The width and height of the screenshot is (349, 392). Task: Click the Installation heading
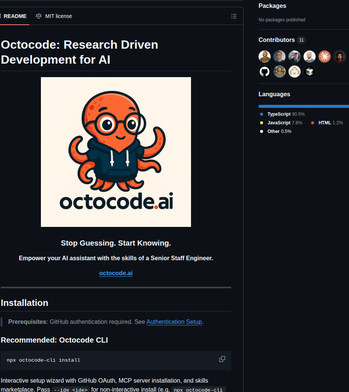click(24, 303)
